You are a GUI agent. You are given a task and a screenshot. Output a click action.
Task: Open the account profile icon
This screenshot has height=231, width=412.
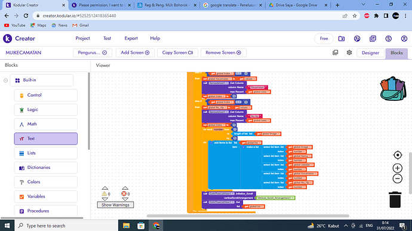[404, 39]
